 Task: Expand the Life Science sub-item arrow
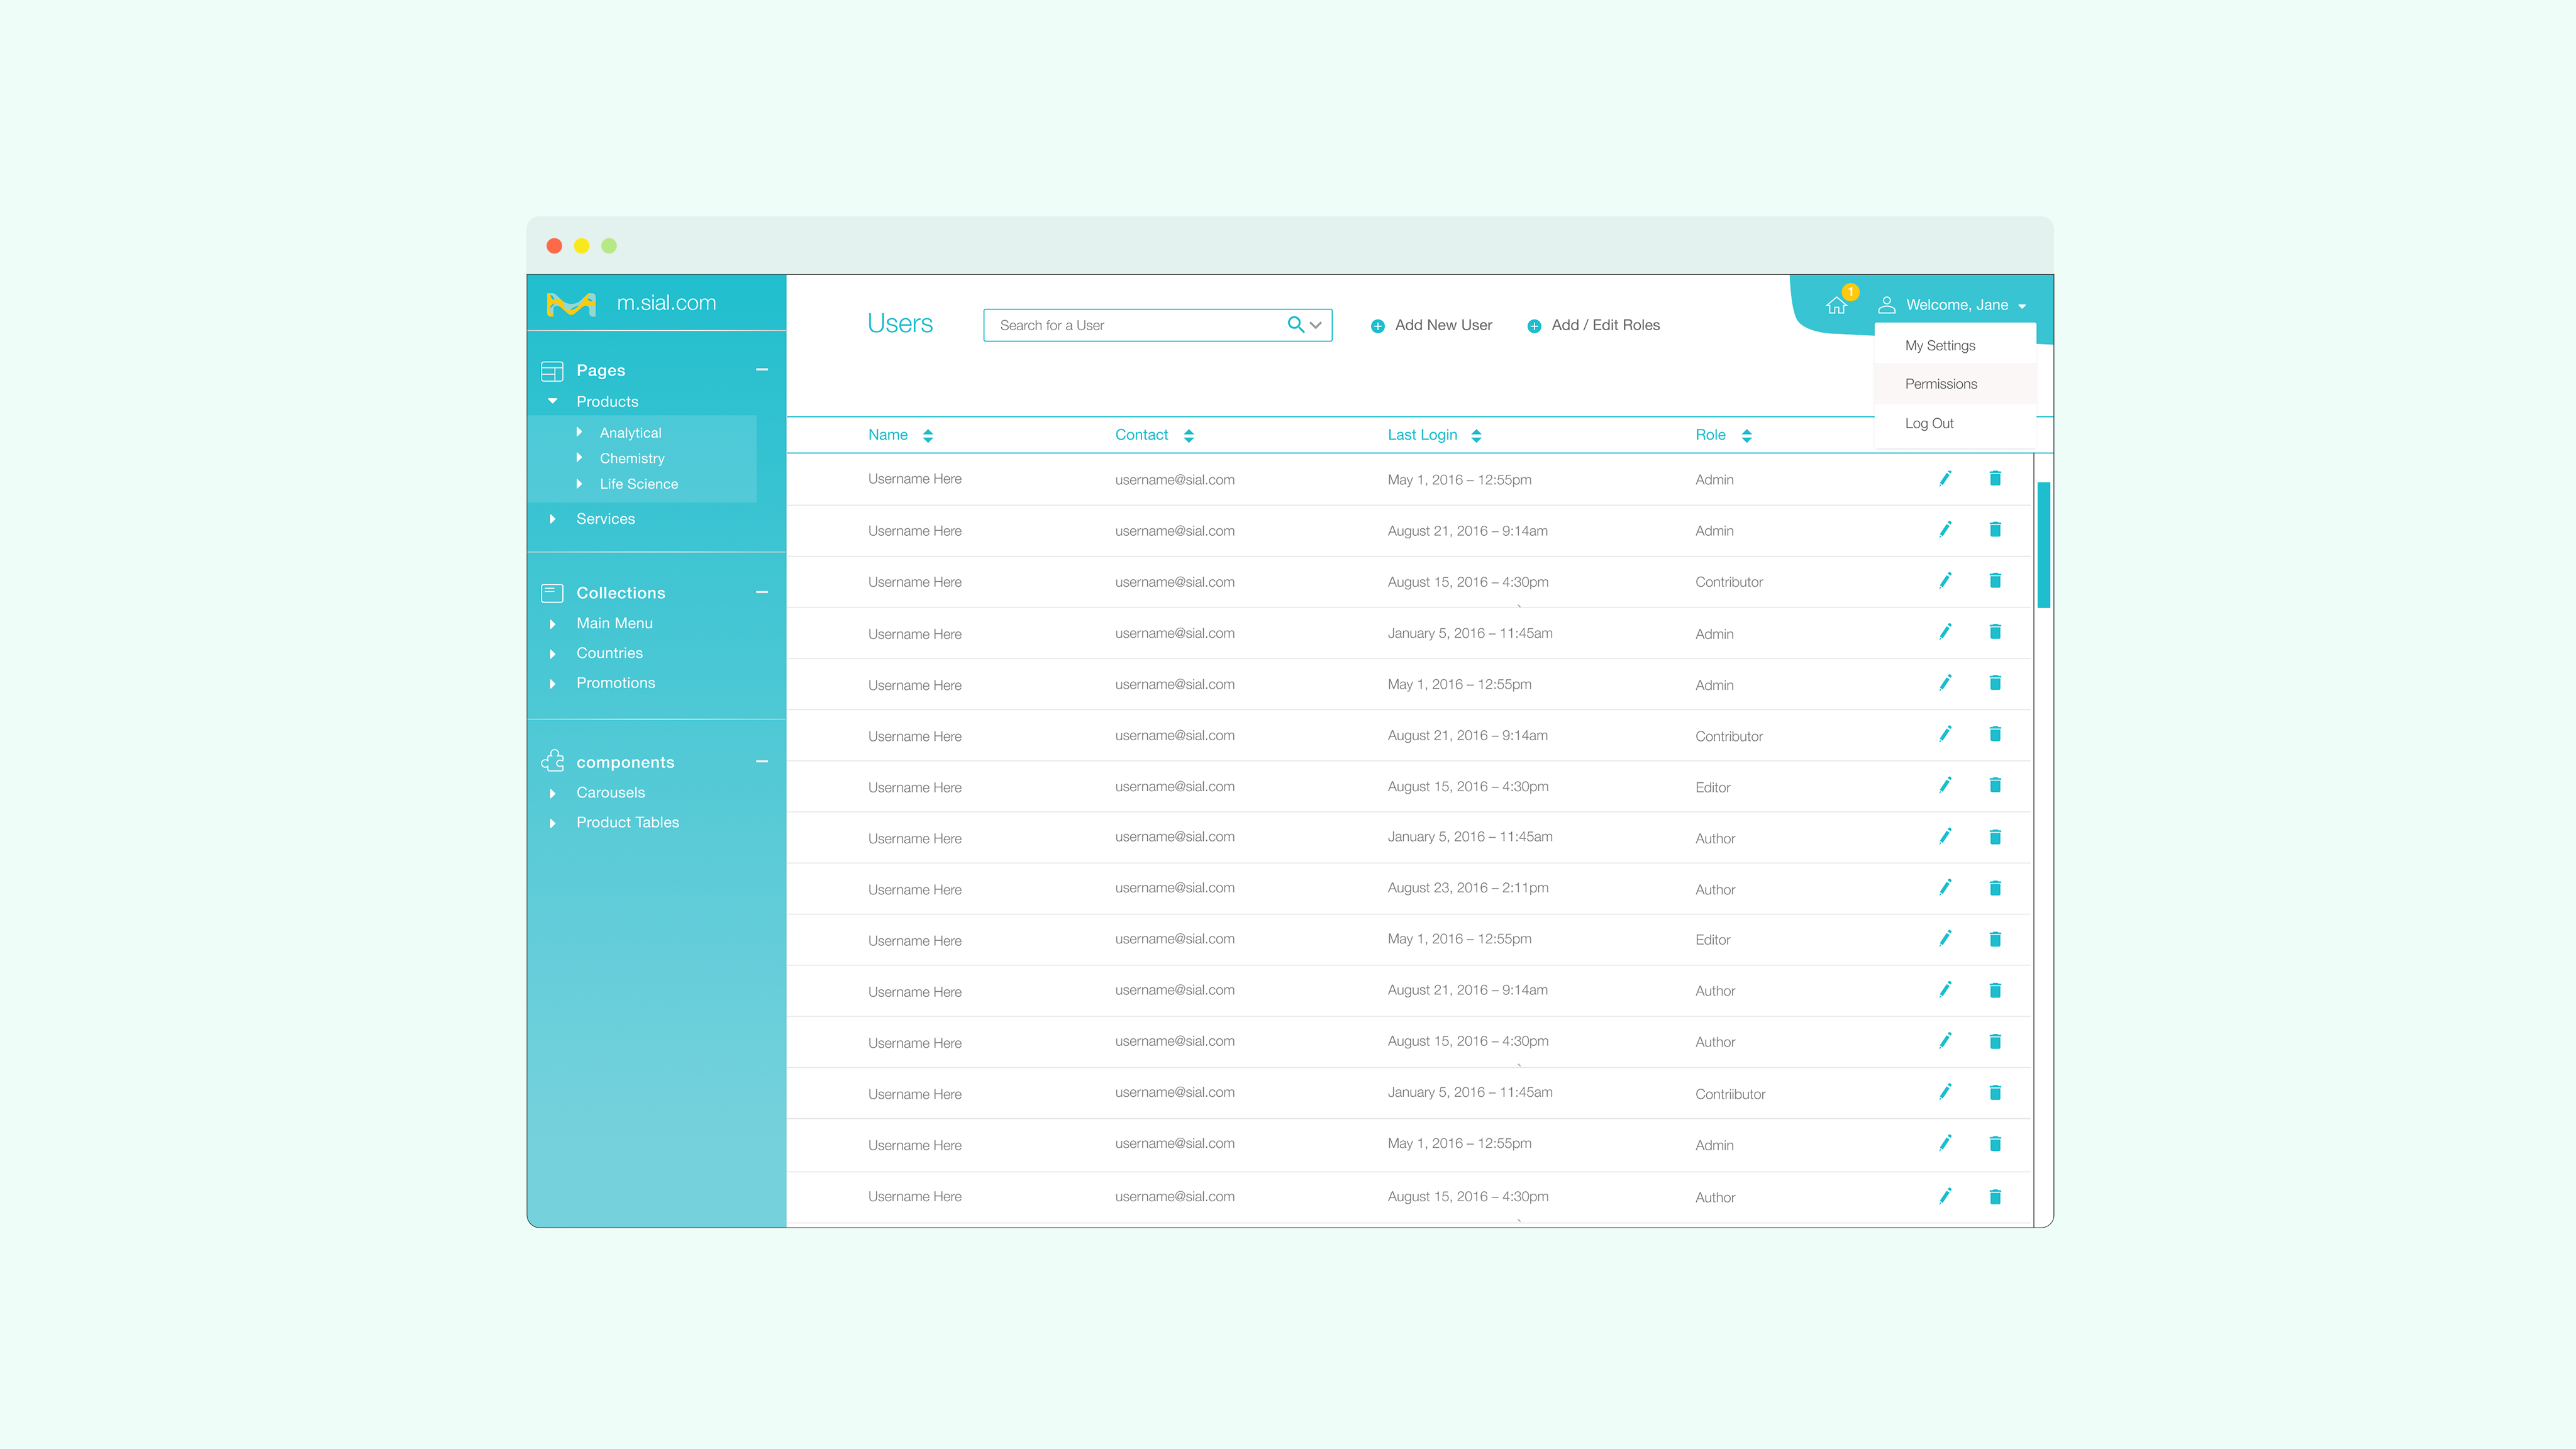click(x=579, y=484)
